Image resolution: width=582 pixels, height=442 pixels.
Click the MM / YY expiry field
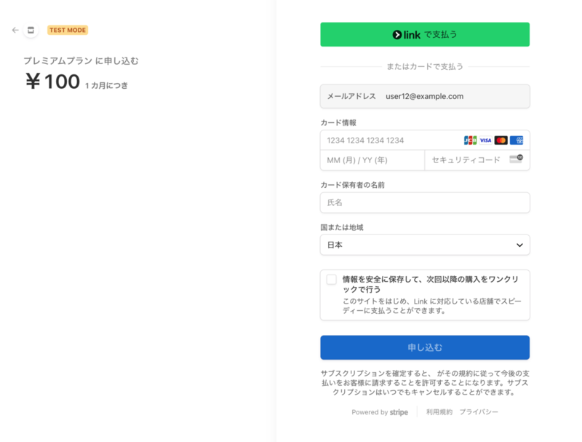pos(372,160)
